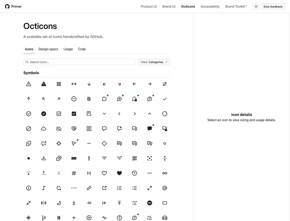The height and width of the screenshot is (221, 290).
Task: Select the chain link icon
Action: click(89, 188)
